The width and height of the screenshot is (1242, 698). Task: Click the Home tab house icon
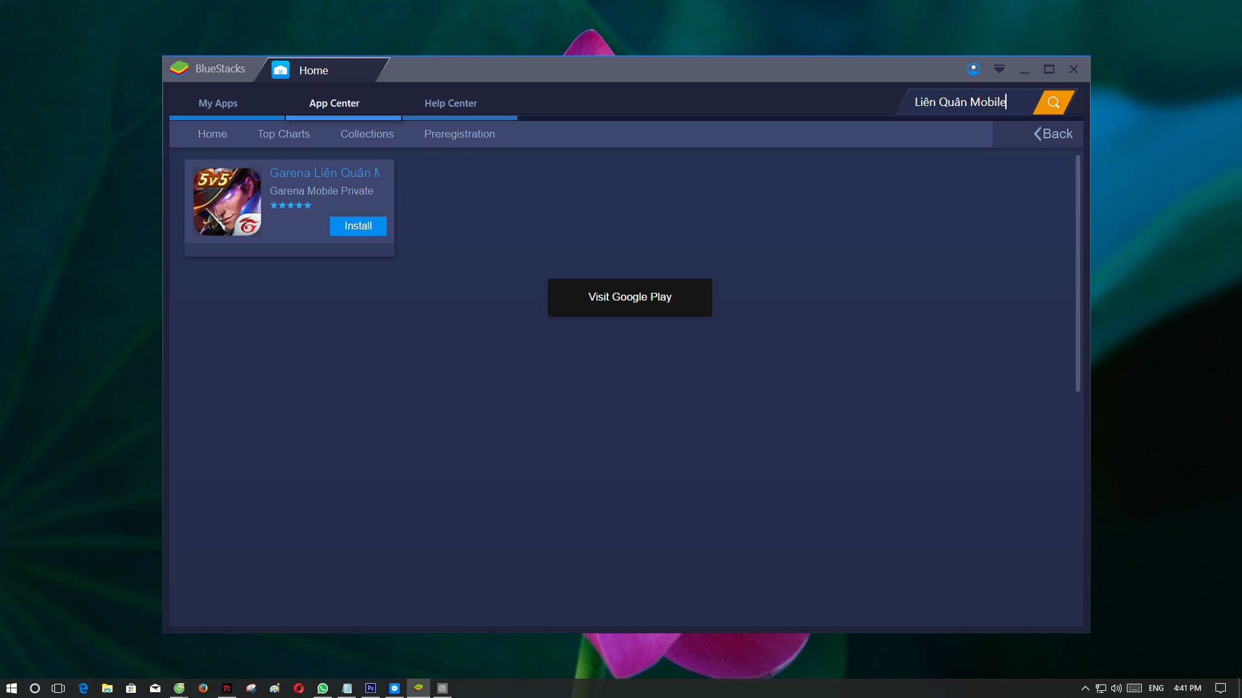pyautogui.click(x=281, y=70)
